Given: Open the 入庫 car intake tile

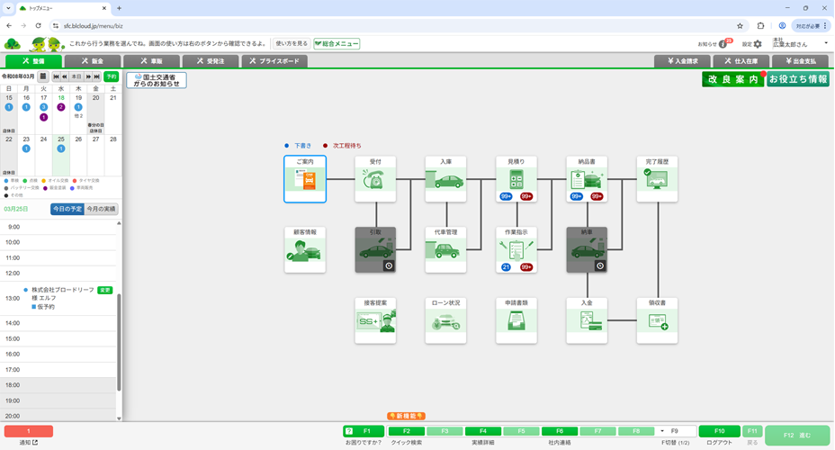Looking at the screenshot, I should [444, 180].
